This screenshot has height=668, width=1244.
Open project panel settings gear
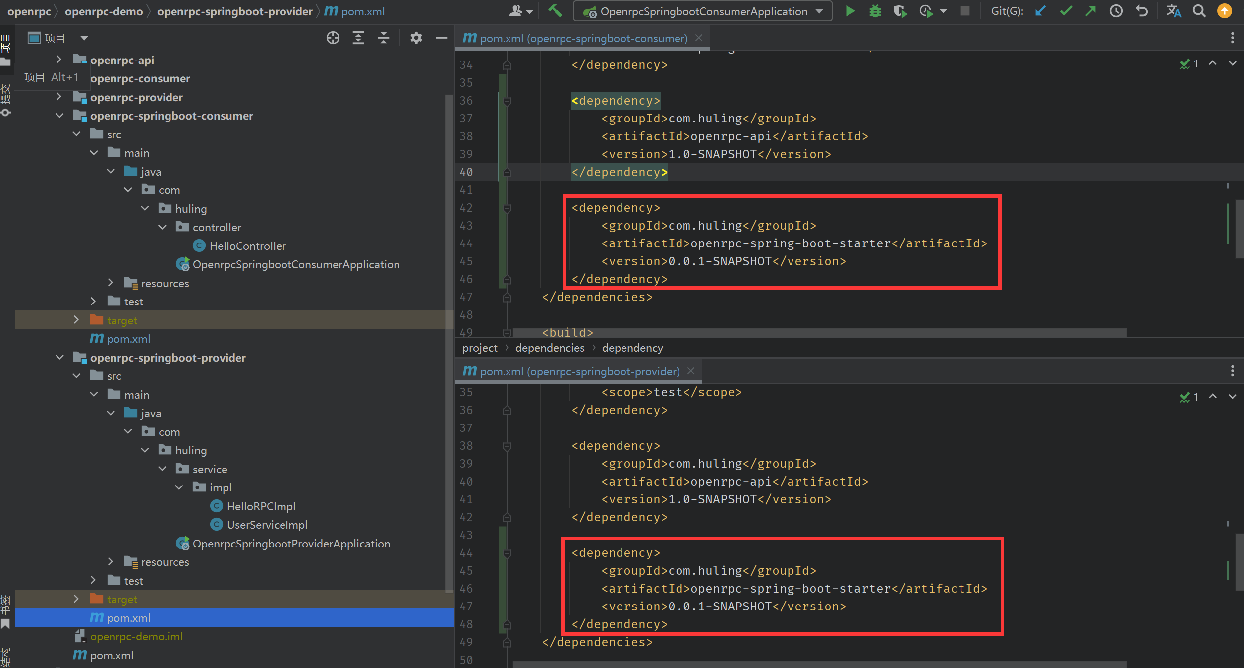[x=416, y=38]
